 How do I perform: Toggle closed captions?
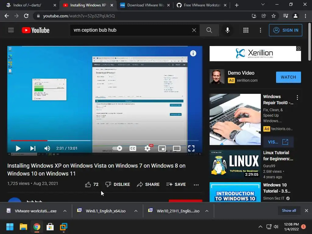tap(133, 148)
